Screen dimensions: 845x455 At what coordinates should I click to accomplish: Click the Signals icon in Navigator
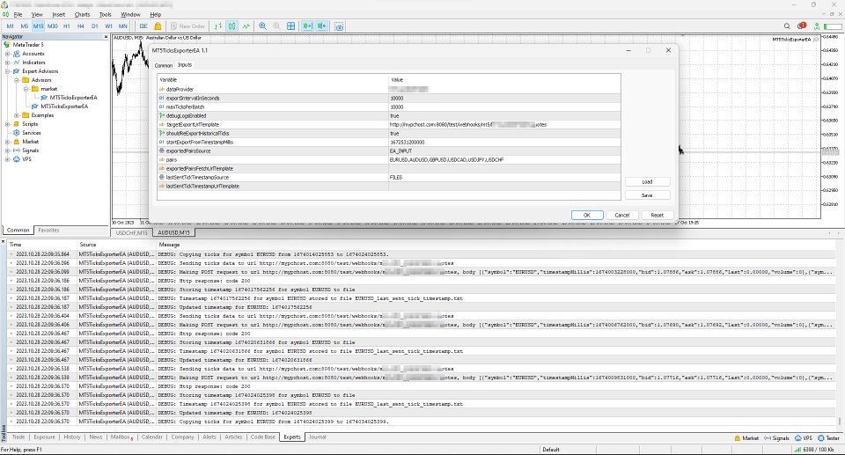click(x=17, y=150)
